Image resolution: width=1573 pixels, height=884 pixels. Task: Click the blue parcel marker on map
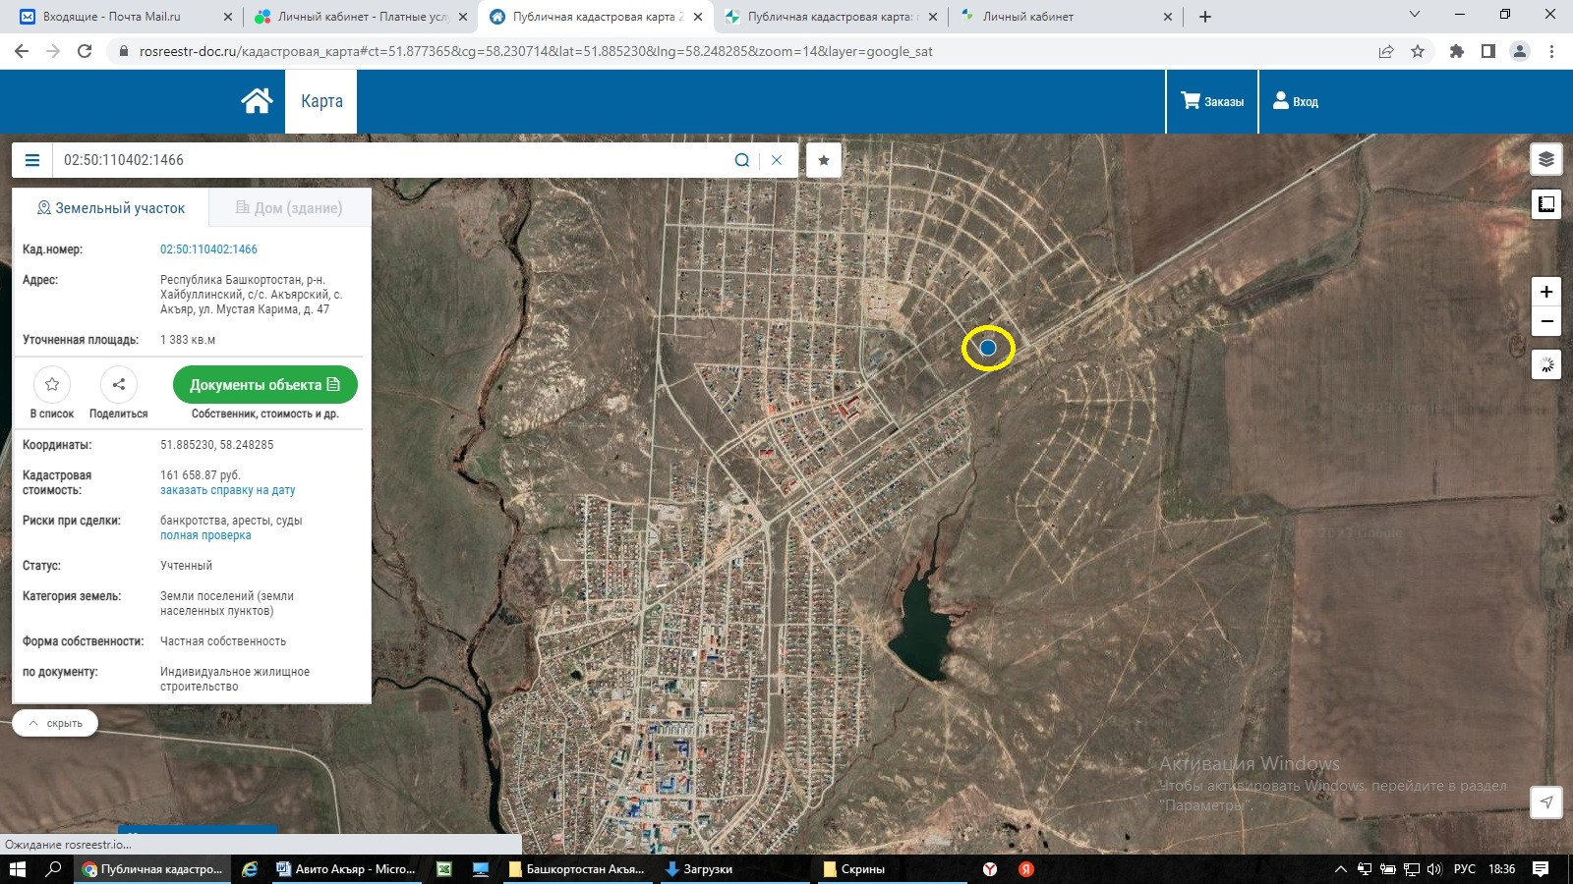tap(988, 348)
